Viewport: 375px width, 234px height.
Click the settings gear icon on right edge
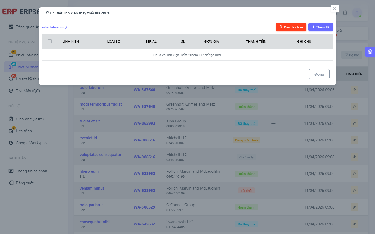[370, 52]
